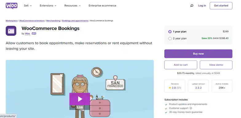The image size is (241, 118).
Task: Click the checkmark beside 30-day guarantee
Action: pos(166,112)
